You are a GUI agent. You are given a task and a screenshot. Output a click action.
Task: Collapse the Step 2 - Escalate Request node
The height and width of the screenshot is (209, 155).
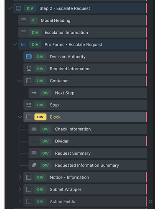click(x=10, y=8)
